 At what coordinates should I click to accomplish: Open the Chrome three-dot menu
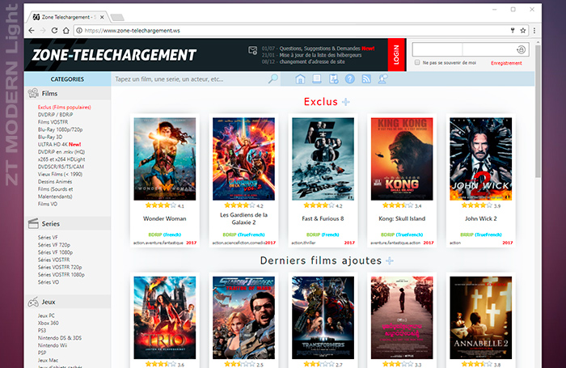coord(534,31)
